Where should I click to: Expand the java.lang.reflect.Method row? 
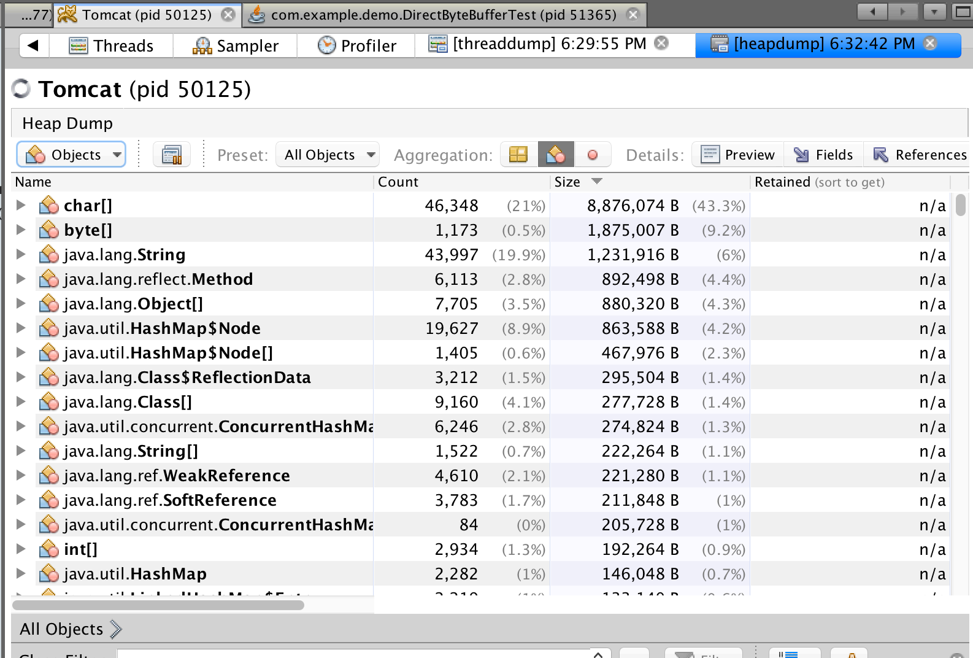21,279
